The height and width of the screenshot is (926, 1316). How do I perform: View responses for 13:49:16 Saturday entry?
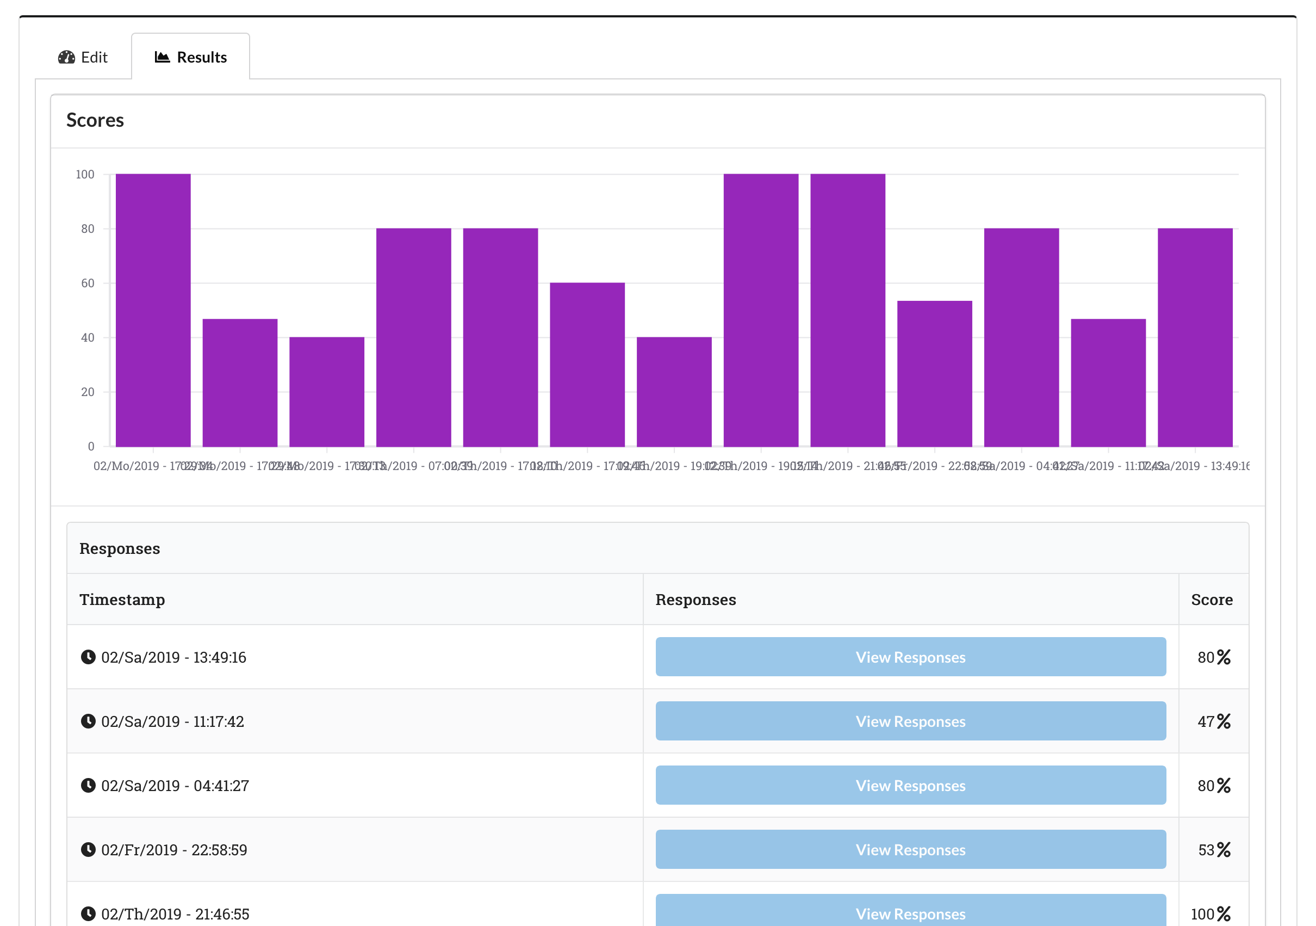pyautogui.click(x=910, y=657)
